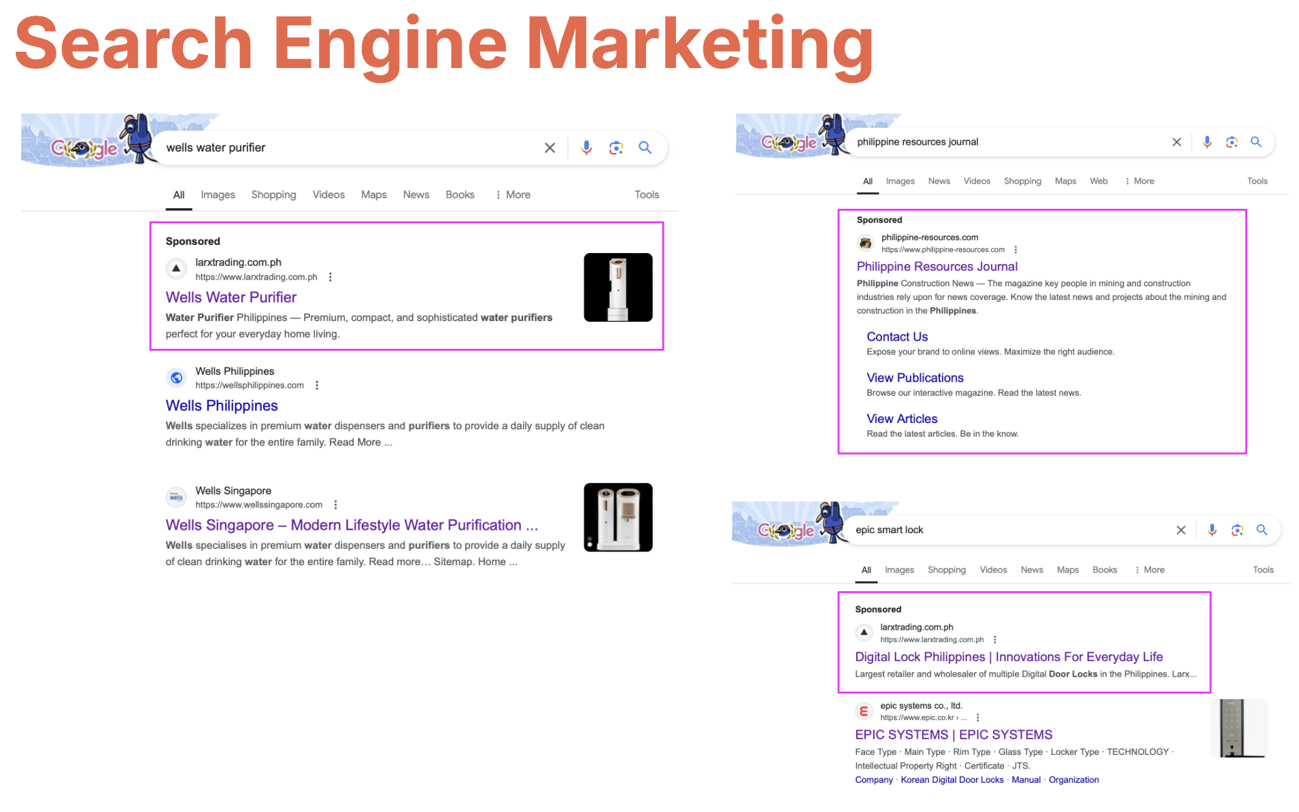Expand the More menu in wells water purifier results
The height and width of the screenshot is (812, 1299).
pyautogui.click(x=513, y=194)
